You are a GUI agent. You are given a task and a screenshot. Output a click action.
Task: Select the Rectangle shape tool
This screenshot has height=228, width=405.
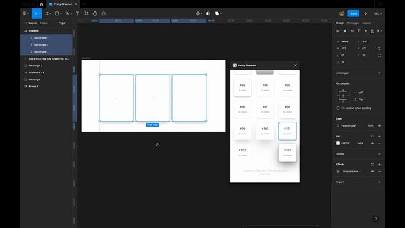(57, 13)
